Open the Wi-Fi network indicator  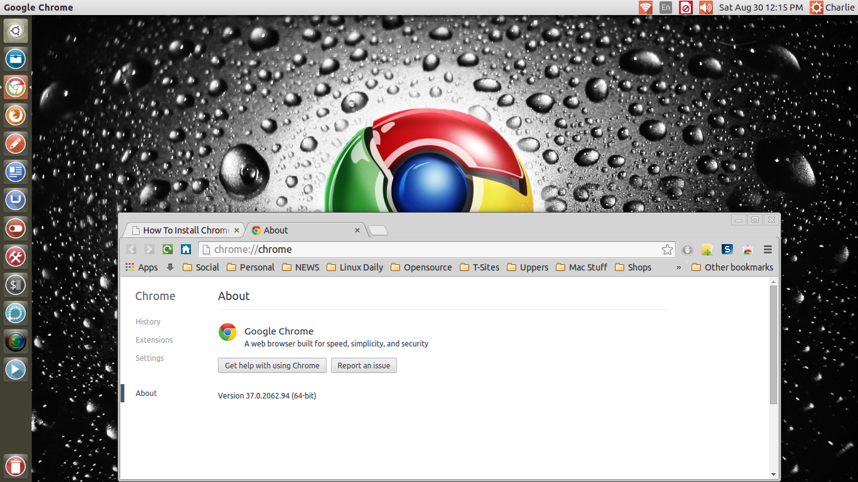tap(646, 8)
